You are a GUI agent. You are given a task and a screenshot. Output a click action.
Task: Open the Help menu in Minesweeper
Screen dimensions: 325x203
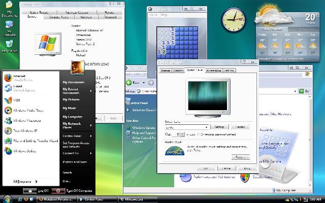coord(164,15)
